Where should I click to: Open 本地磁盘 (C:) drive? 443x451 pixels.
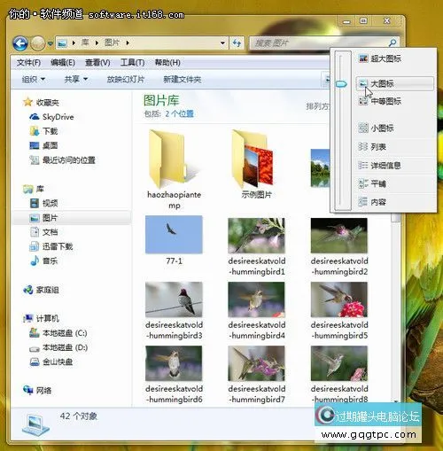click(58, 333)
